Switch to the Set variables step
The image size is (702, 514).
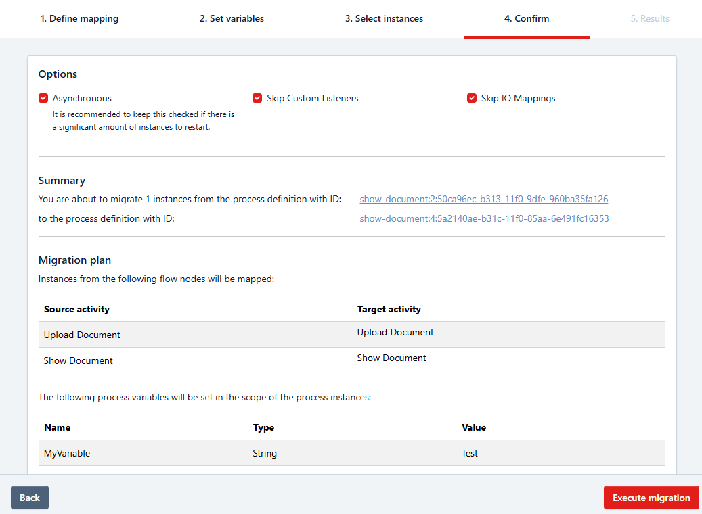pyautogui.click(x=232, y=19)
